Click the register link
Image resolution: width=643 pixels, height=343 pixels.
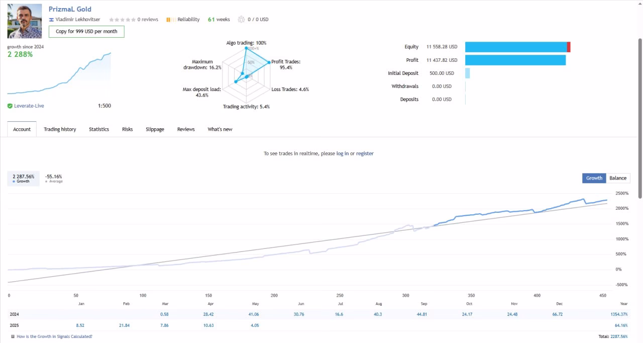(365, 153)
